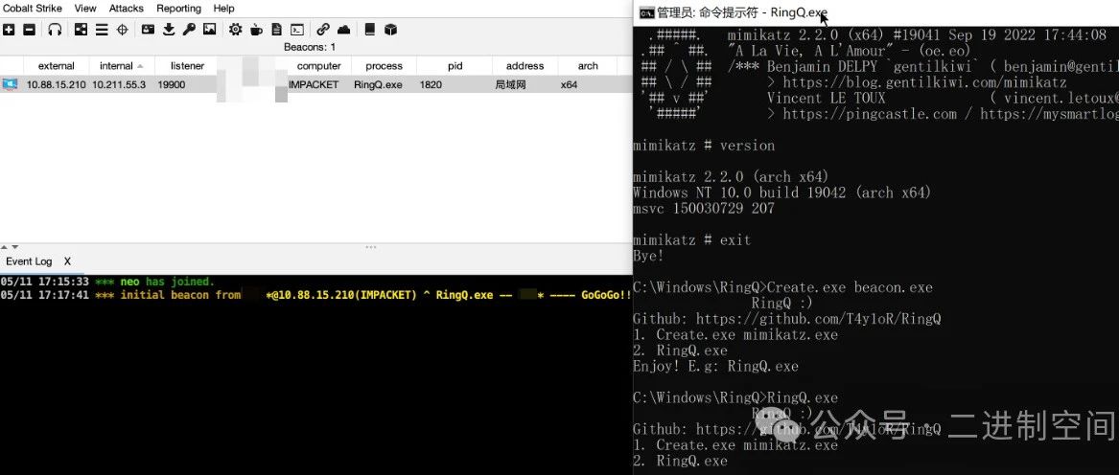Screen dimensions: 1119x475
Task: Click the 19900 listener cell
Action: [x=172, y=84]
